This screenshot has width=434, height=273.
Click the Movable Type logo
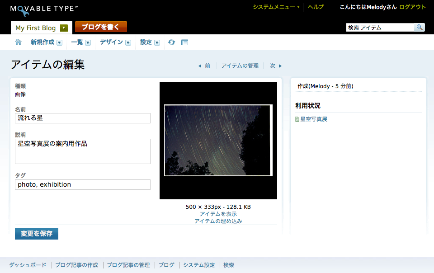(x=44, y=10)
